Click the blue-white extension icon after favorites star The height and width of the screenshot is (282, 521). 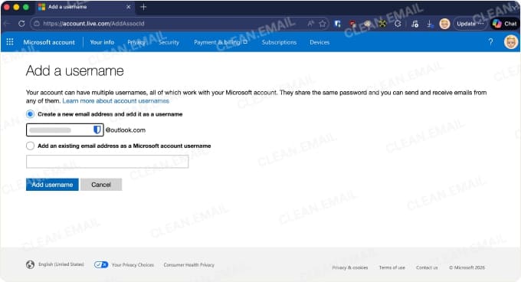[x=338, y=24]
